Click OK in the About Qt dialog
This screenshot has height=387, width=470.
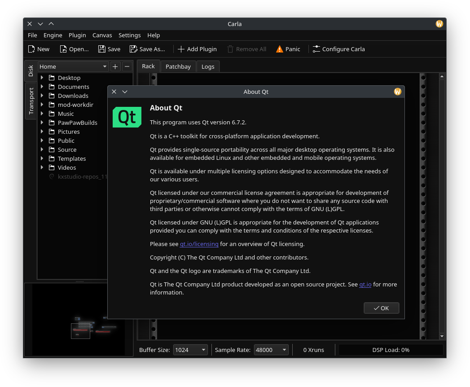coord(381,308)
